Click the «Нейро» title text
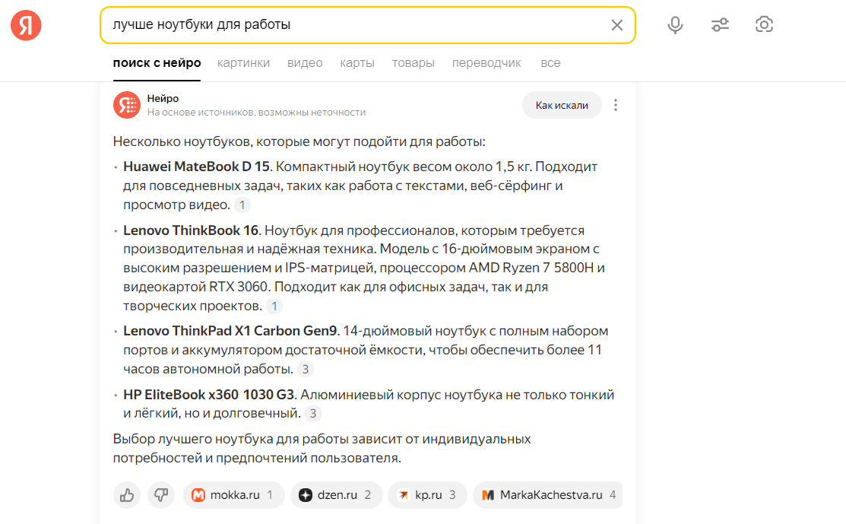This screenshot has height=524, width=846. point(163,98)
